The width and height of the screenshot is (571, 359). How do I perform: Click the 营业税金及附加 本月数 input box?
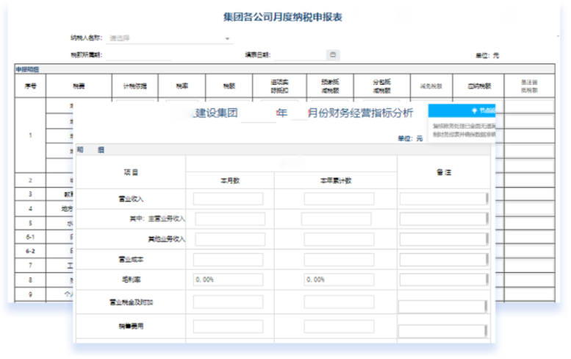[228, 302]
